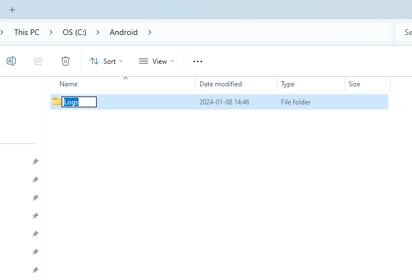Open a new tab with the plus icon
412x280 pixels.
pyautogui.click(x=12, y=10)
